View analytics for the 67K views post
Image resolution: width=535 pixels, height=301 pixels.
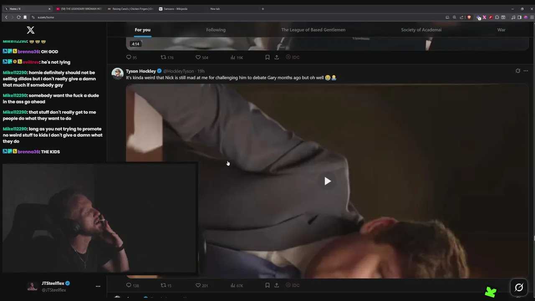click(237, 285)
